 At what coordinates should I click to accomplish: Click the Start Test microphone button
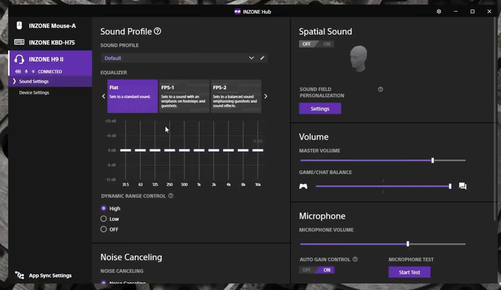click(409, 272)
